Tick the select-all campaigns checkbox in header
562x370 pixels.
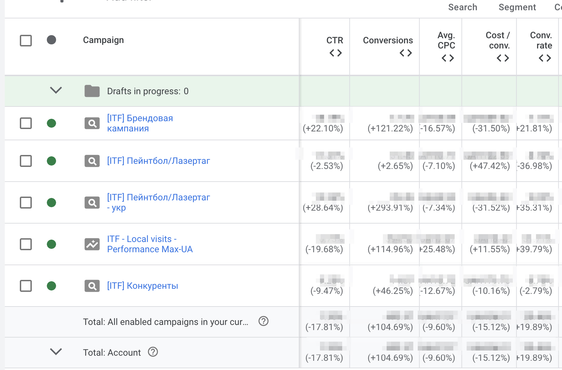[x=26, y=40]
